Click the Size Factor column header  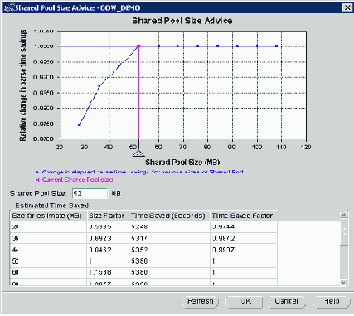[x=108, y=216]
